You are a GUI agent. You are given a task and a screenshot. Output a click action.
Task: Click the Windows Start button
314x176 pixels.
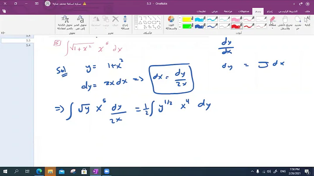point(5,171)
